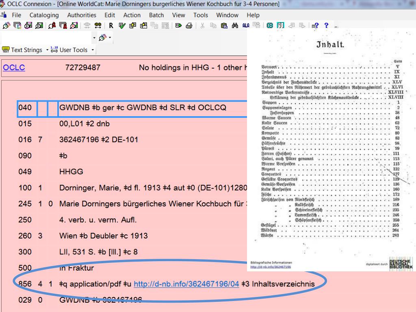Click the 245 title field text
This screenshot has height=312, width=416.
[153, 204]
